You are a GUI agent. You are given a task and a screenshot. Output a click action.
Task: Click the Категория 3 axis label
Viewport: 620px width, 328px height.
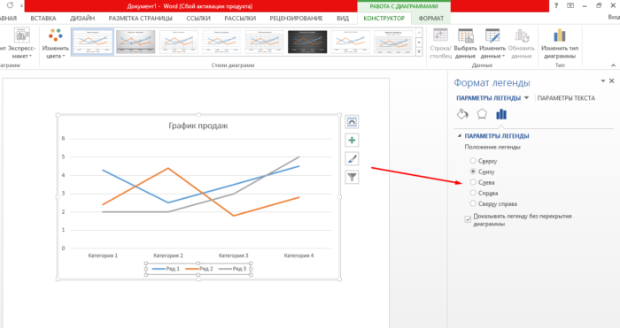coord(233,256)
